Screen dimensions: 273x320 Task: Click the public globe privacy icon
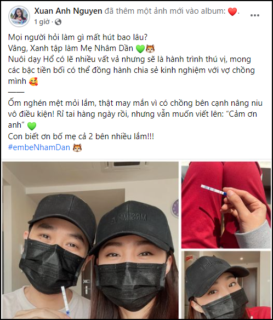(x=58, y=22)
